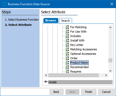
Task: Expand the Details section
Action: click(46, 82)
